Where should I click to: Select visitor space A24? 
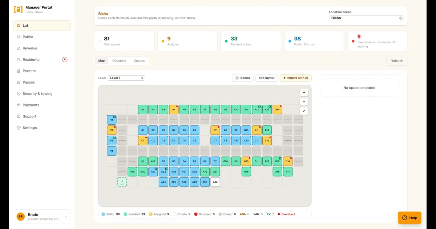click(x=163, y=182)
